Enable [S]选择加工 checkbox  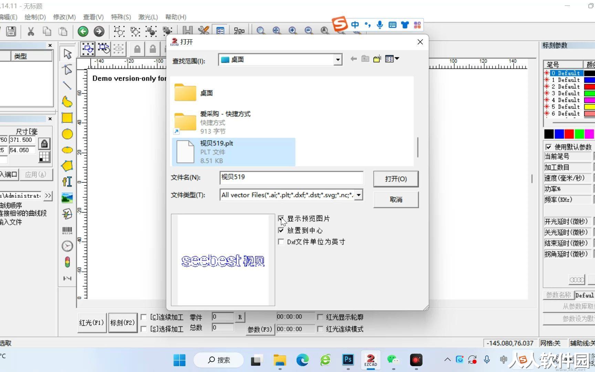pyautogui.click(x=144, y=329)
